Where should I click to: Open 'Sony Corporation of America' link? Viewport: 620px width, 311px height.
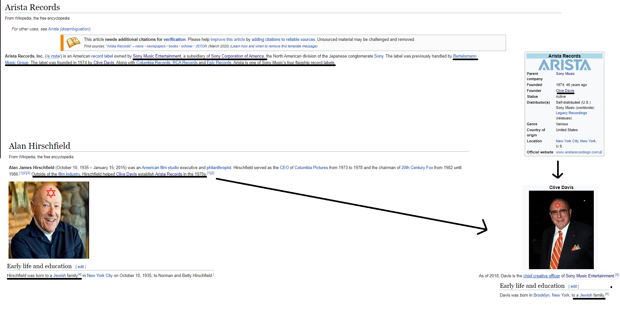click(x=237, y=56)
